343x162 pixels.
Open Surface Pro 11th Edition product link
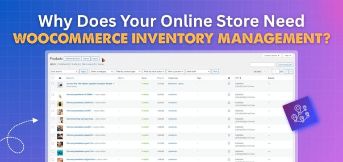tap(89, 84)
